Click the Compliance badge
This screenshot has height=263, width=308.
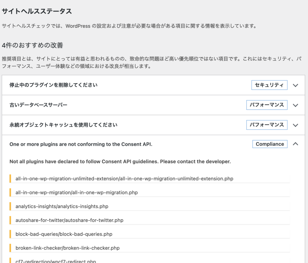270,144
